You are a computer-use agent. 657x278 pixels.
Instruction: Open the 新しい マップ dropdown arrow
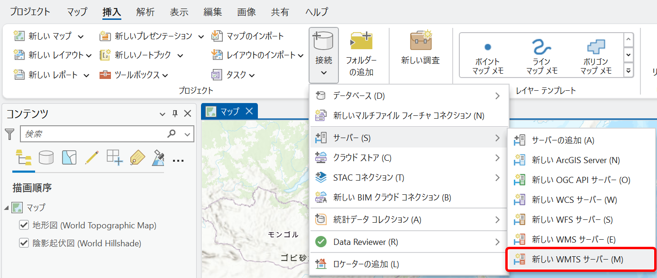[x=81, y=36]
